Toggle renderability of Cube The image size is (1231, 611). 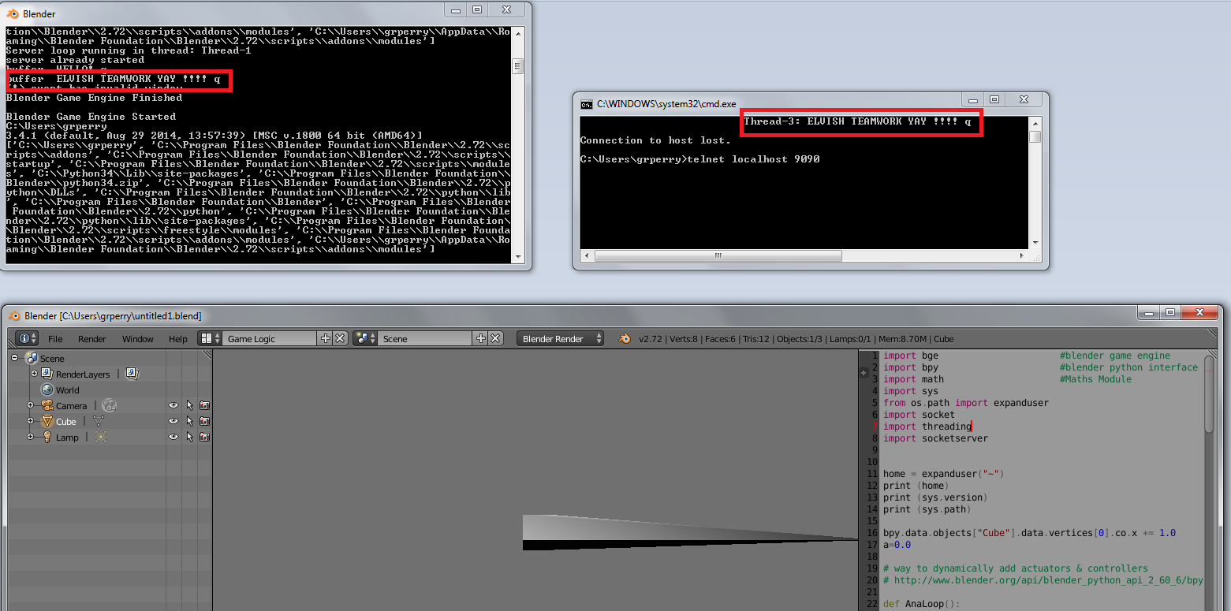[205, 421]
